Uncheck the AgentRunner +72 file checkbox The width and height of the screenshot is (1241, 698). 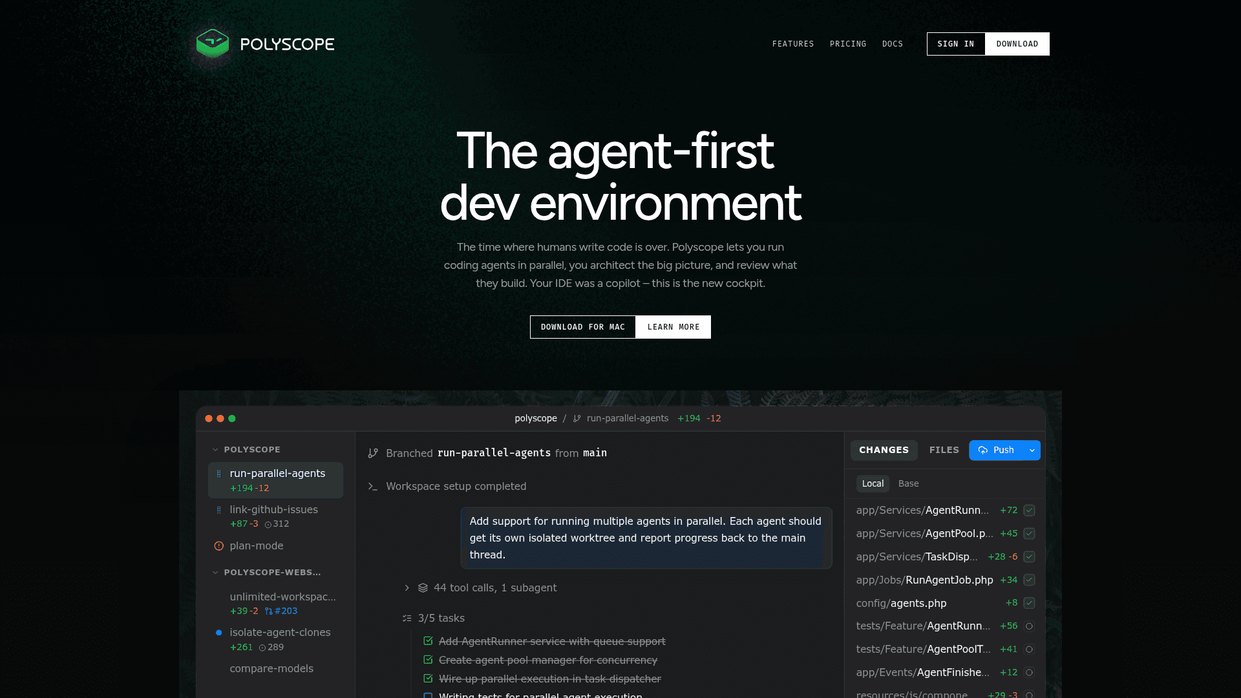pyautogui.click(x=1029, y=511)
